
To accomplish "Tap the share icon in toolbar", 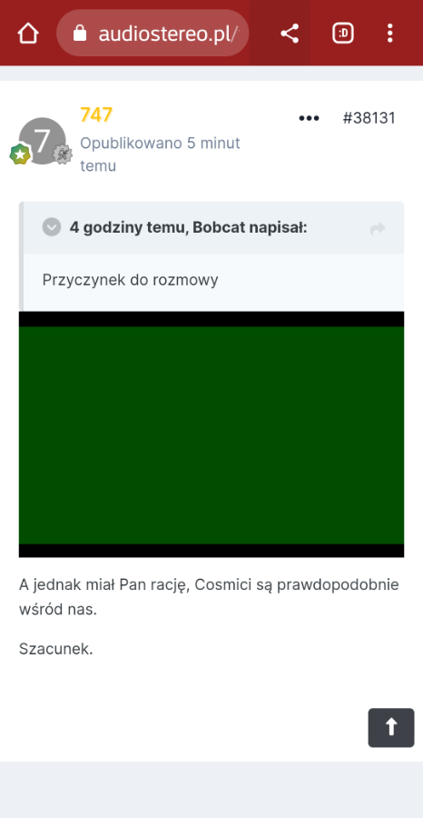I will [290, 34].
